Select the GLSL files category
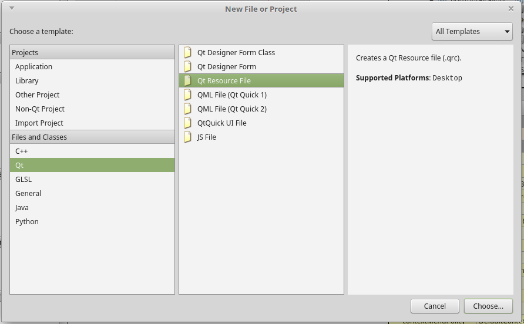 pos(92,179)
